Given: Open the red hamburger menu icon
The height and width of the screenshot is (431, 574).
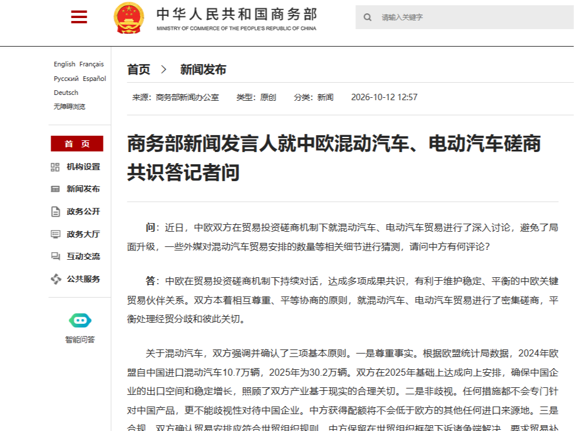Looking at the screenshot, I should (79, 17).
